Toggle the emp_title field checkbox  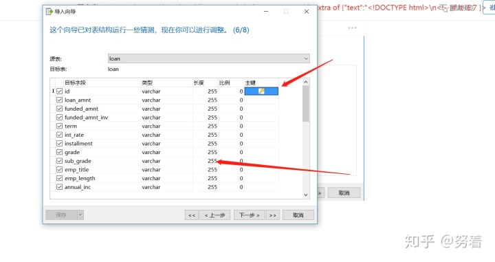59,170
